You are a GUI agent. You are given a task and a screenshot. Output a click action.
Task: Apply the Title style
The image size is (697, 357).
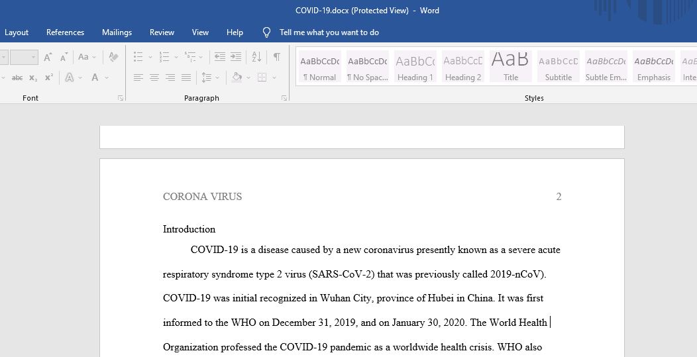[511, 67]
